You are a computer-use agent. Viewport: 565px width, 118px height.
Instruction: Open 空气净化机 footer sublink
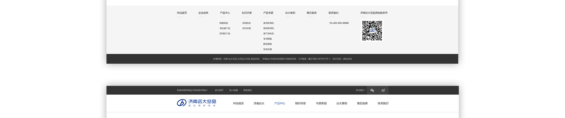pyautogui.click(x=269, y=34)
